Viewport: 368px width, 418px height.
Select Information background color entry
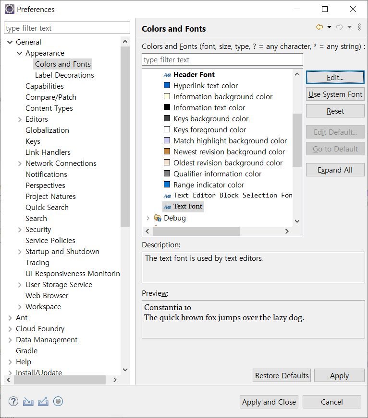pos(223,97)
